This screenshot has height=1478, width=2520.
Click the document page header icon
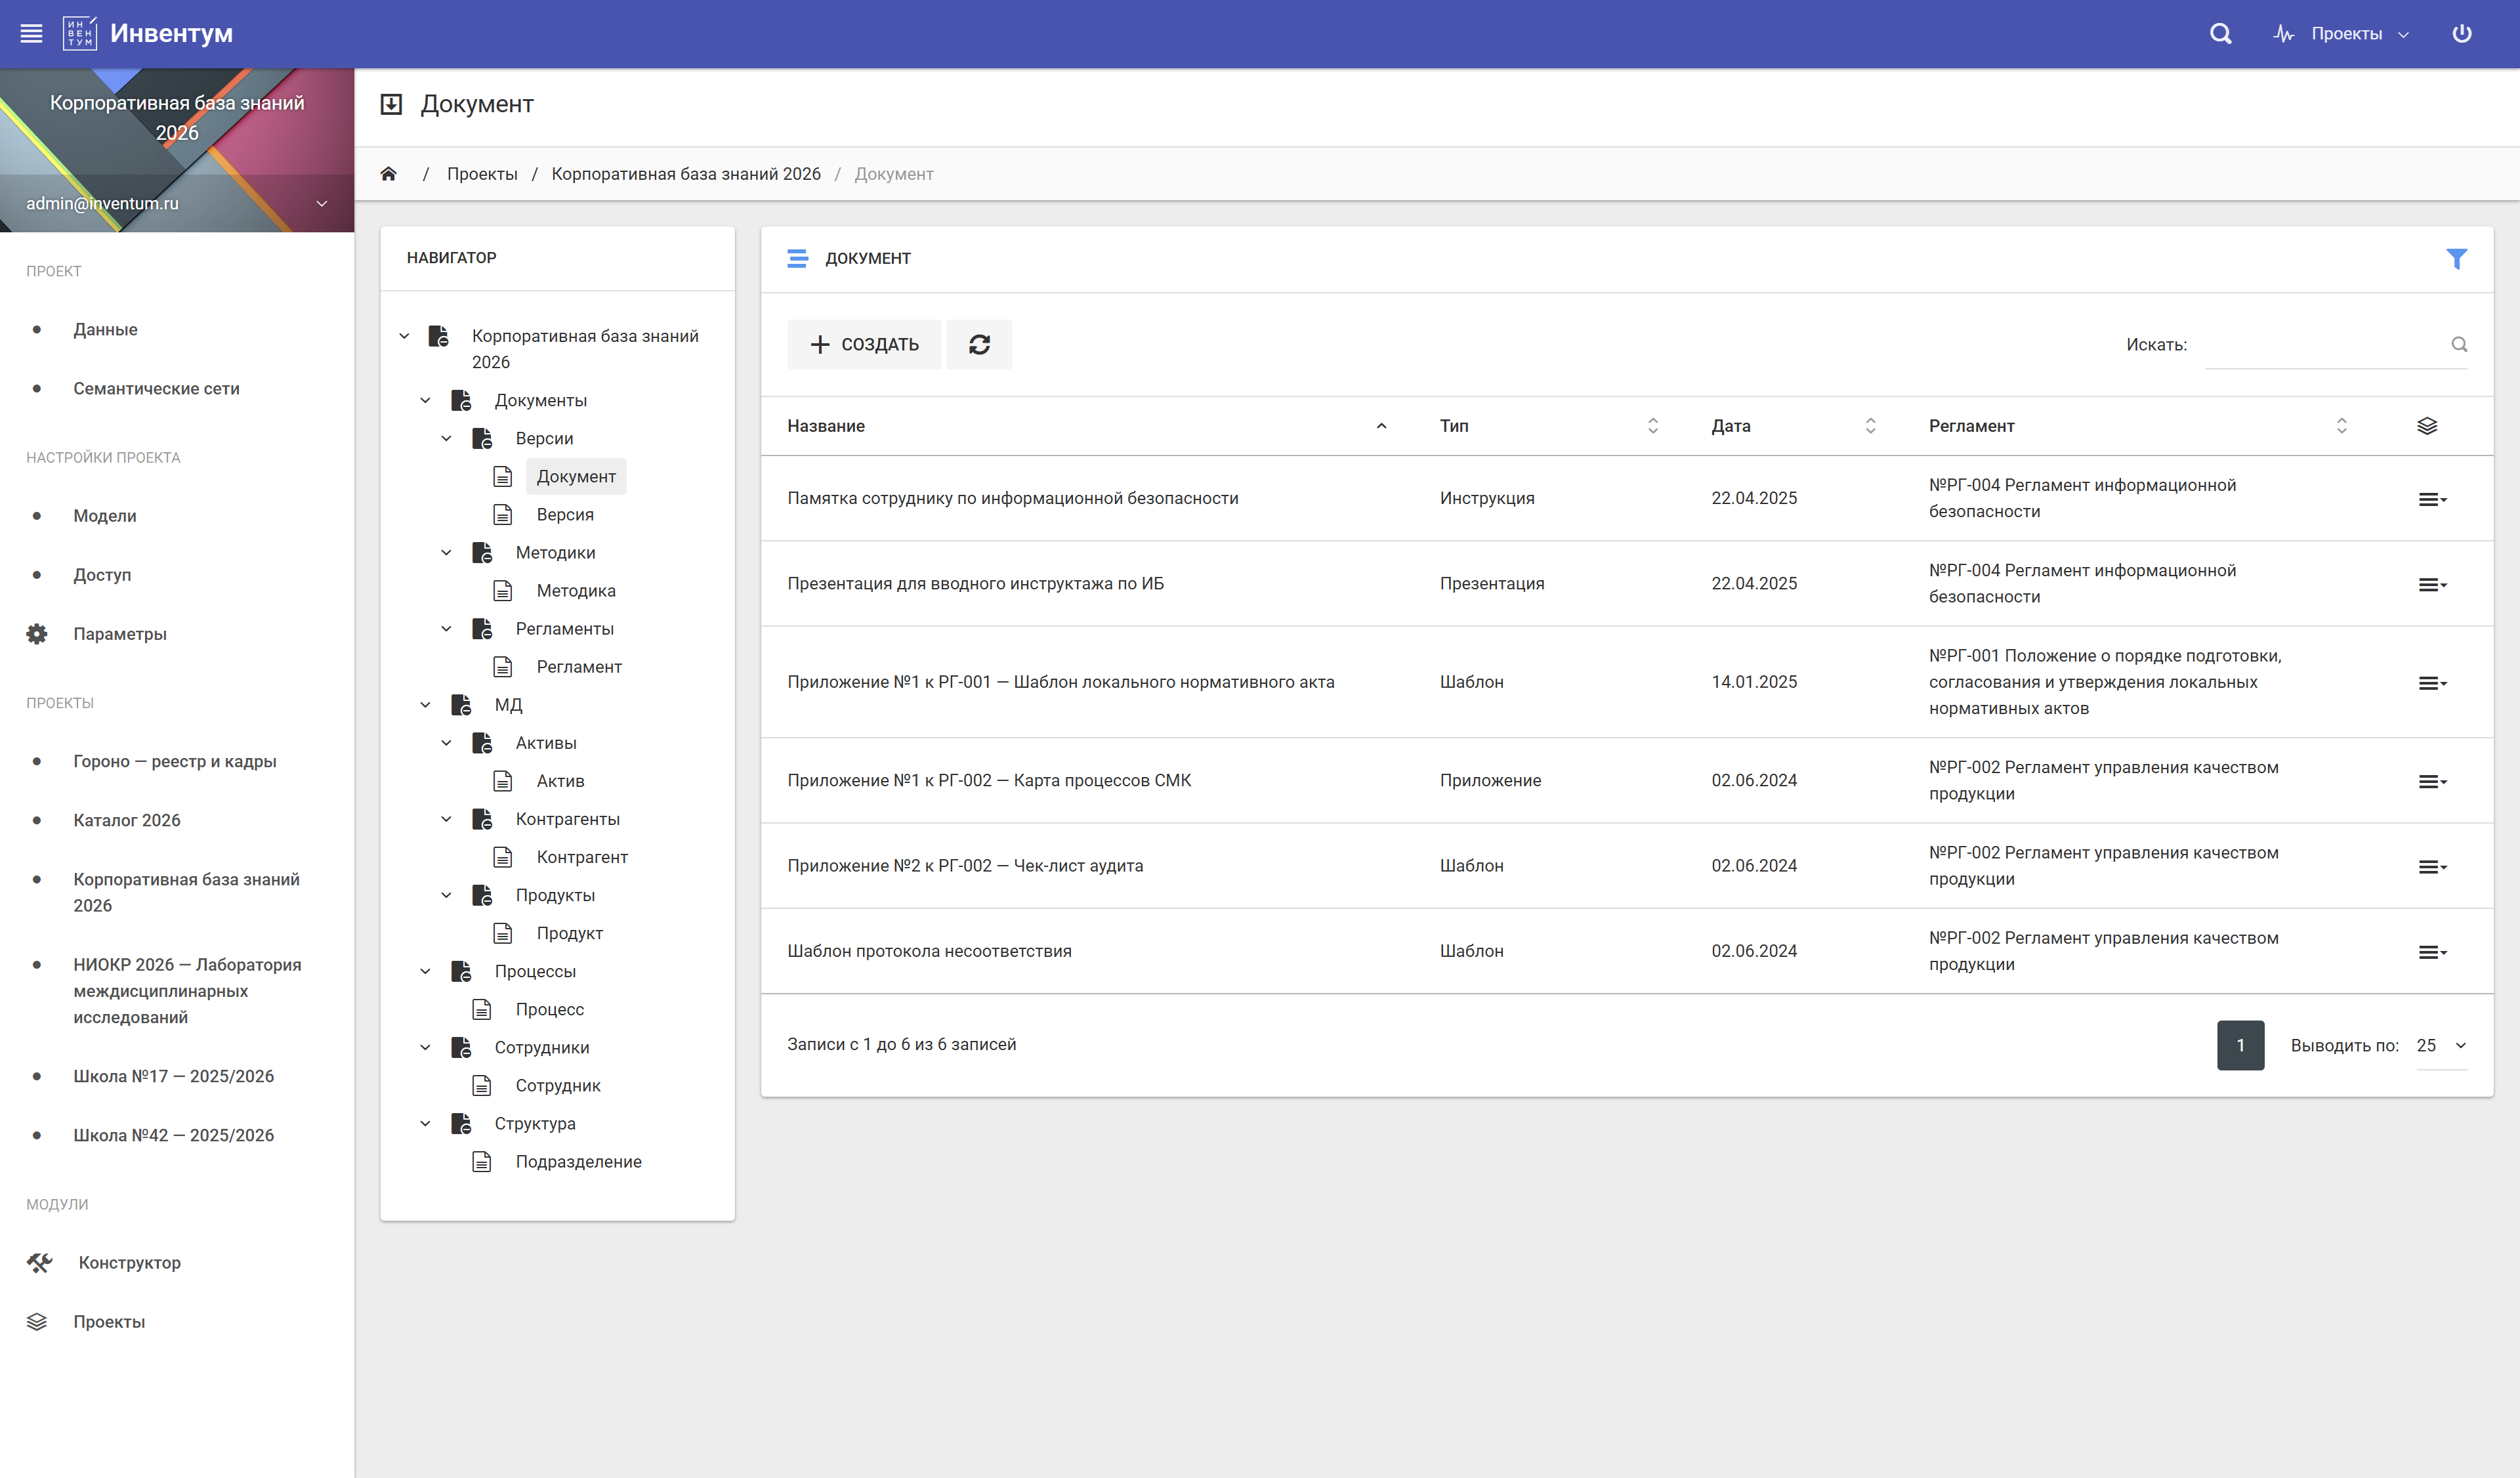pos(391,104)
